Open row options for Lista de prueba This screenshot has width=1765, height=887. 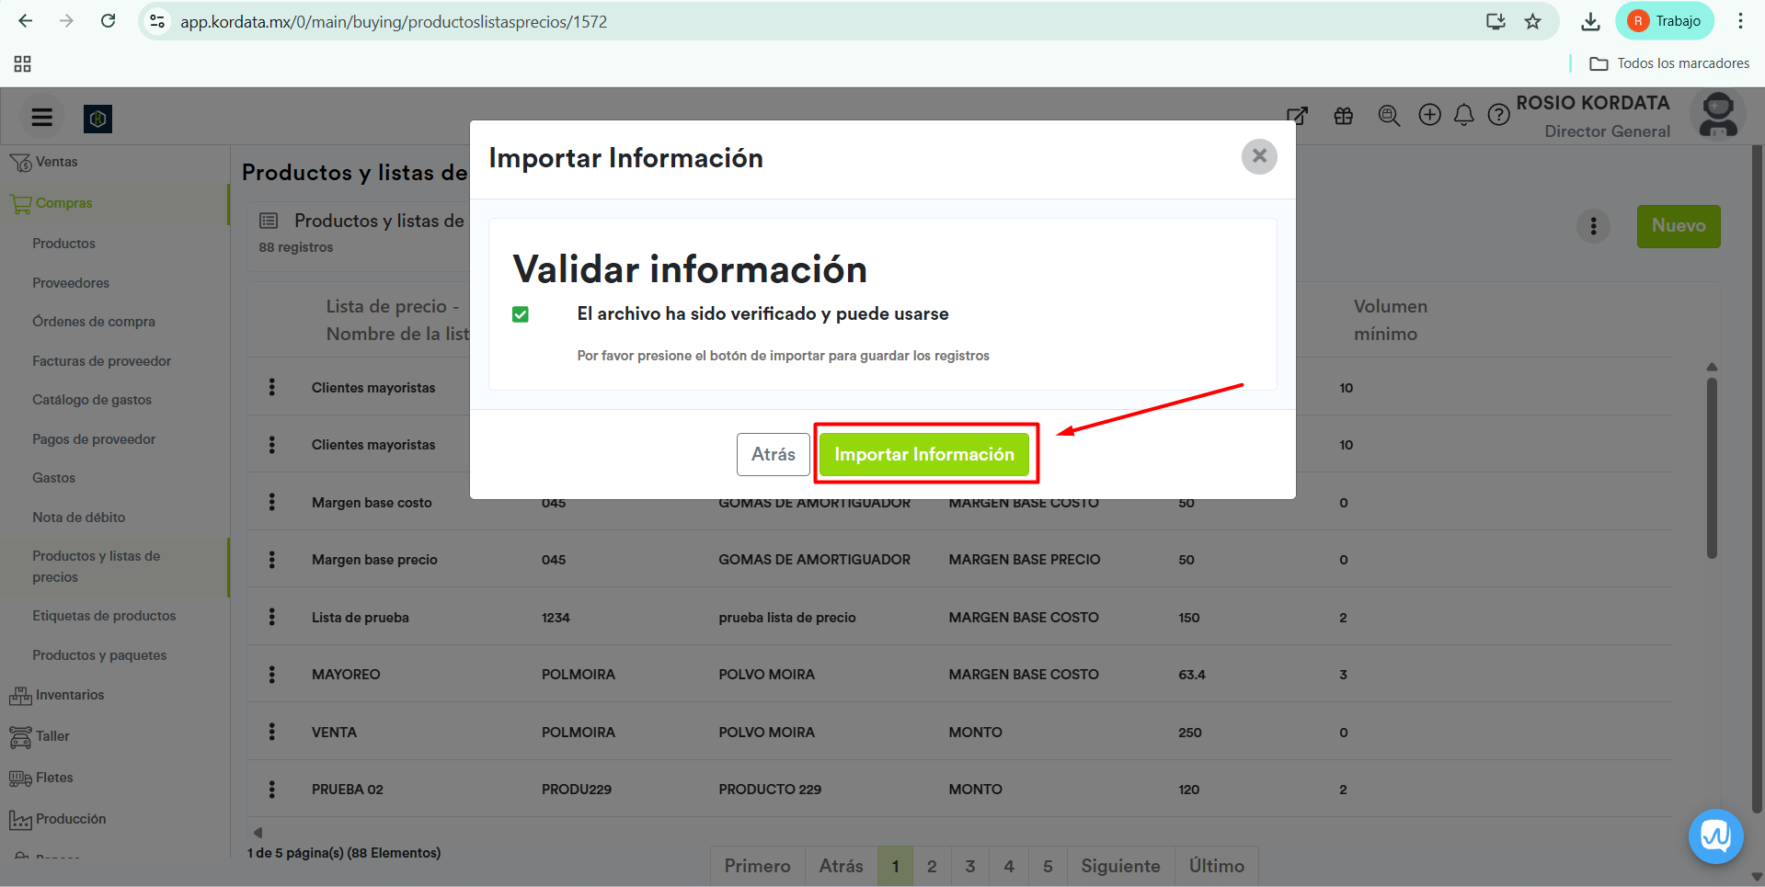click(272, 617)
